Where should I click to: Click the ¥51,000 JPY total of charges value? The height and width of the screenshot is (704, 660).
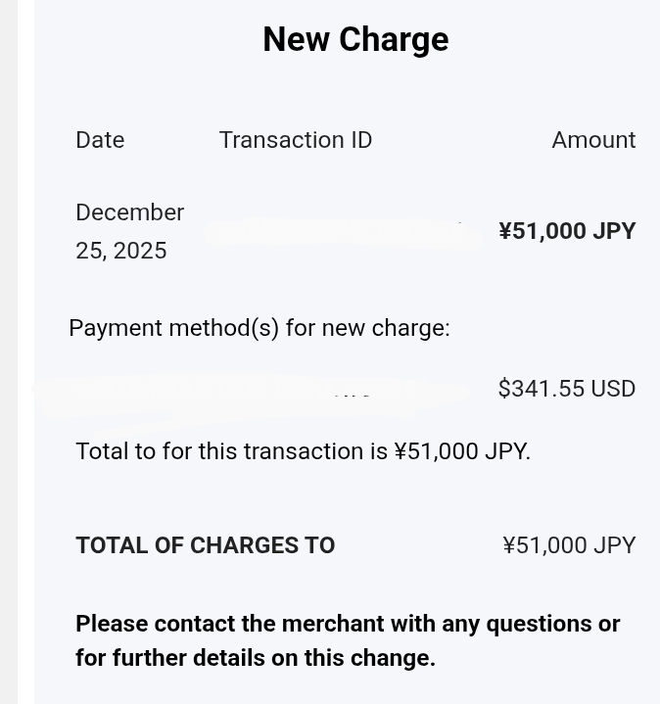pos(569,545)
